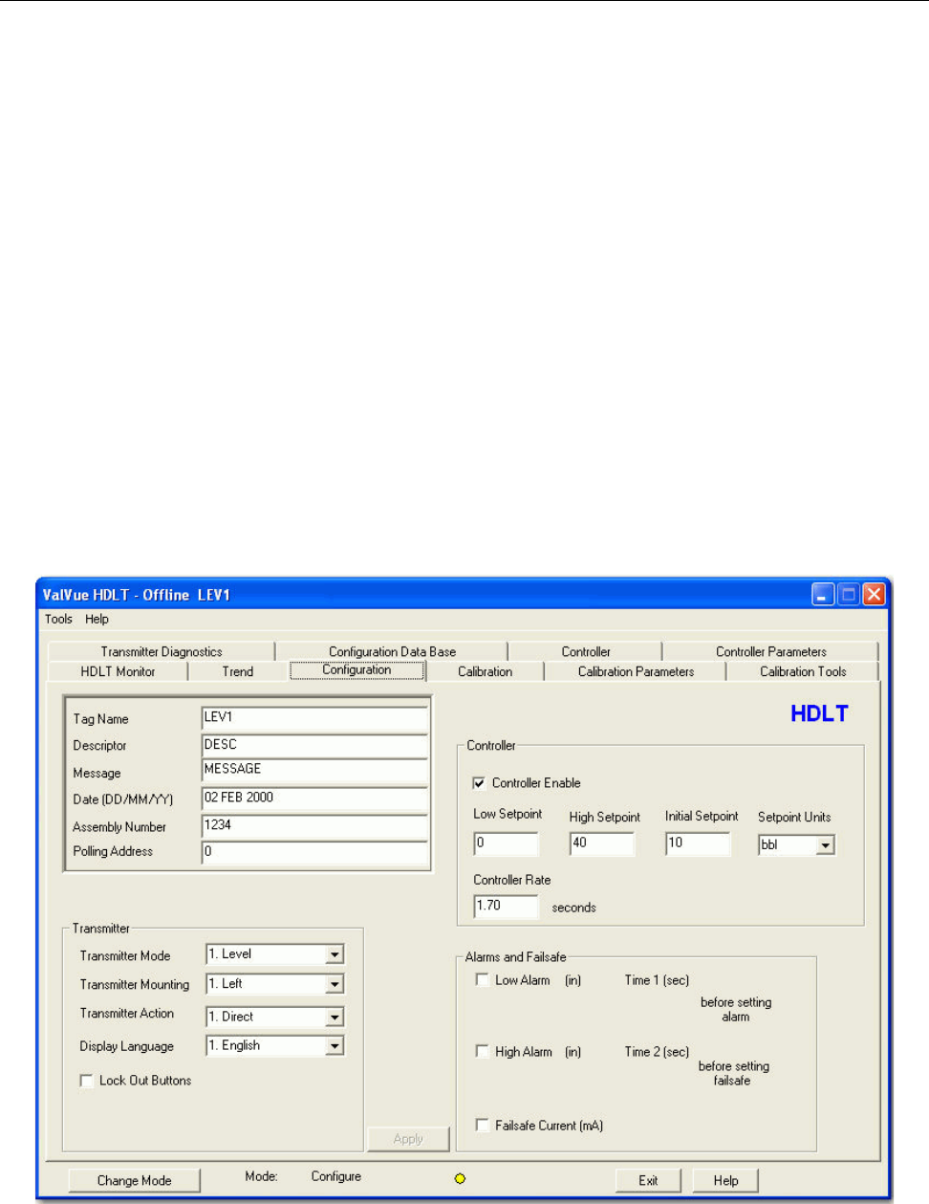The image size is (929, 1204).
Task: Click the High Setpoint field
Action: tap(601, 843)
